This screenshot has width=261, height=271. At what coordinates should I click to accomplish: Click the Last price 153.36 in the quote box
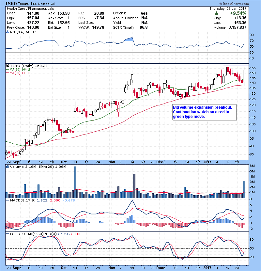240,23
